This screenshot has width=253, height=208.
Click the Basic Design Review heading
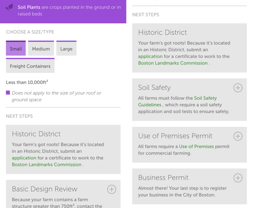(x=45, y=189)
